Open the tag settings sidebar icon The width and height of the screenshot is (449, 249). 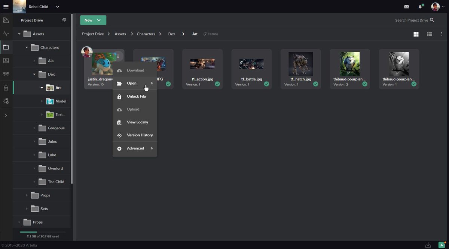pos(6,101)
